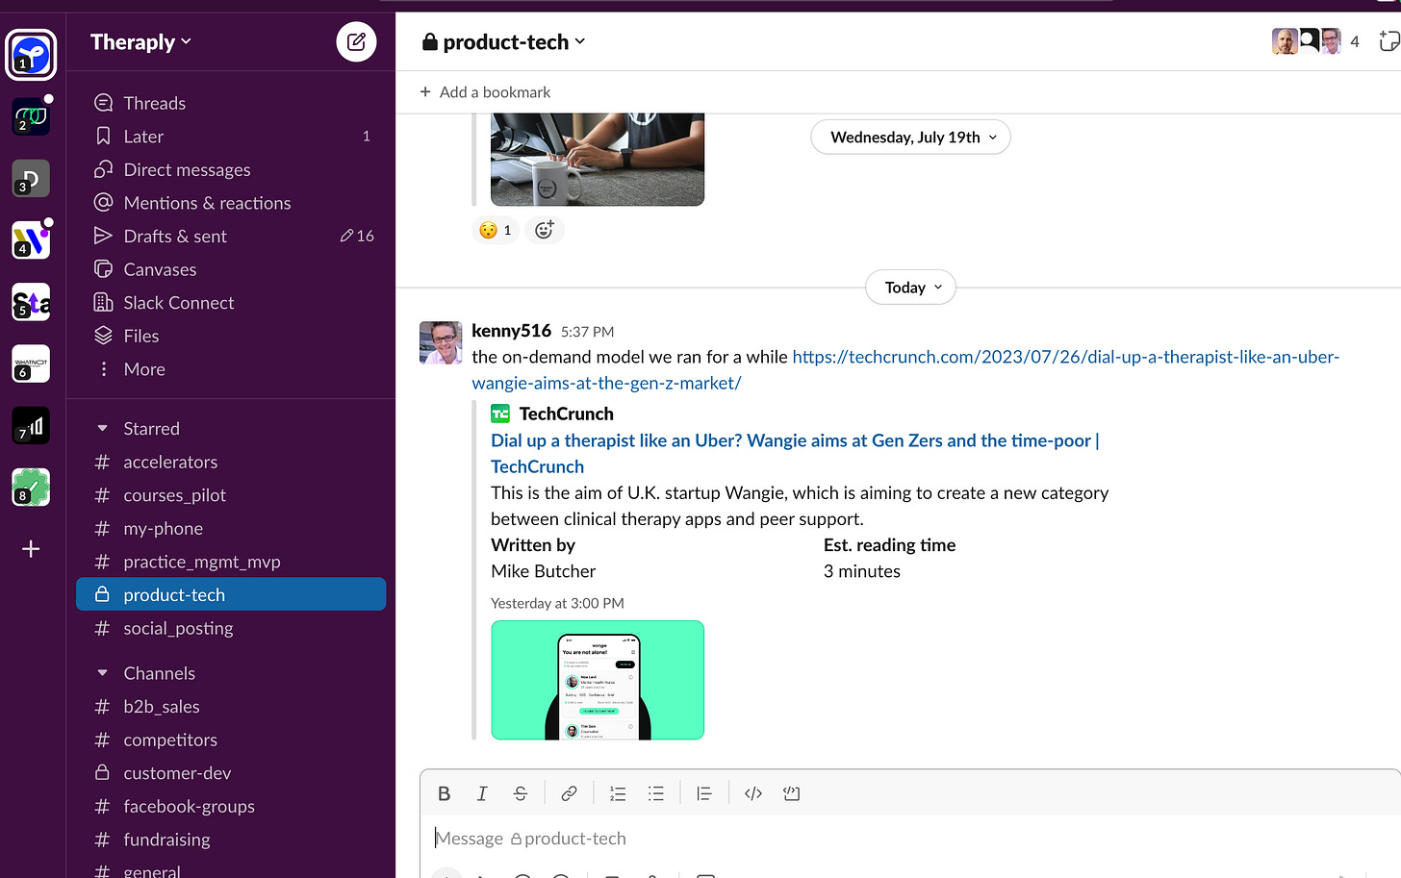The height and width of the screenshot is (878, 1401).
Task: Open the new message compose button
Action: [x=356, y=41]
